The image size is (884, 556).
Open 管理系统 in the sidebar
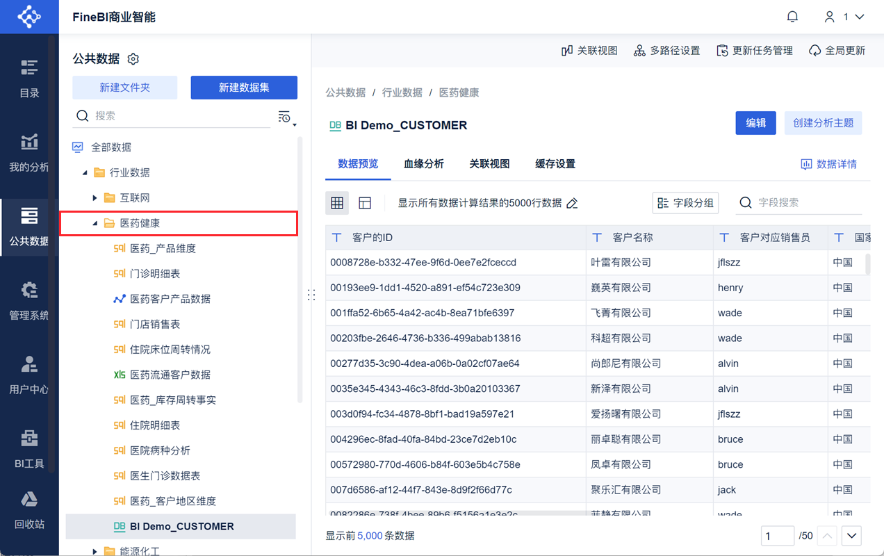(29, 302)
